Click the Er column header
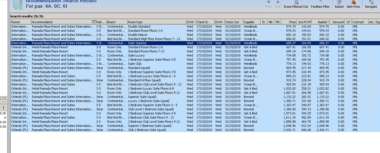This screenshot has width=380, height=153. [264, 22]
